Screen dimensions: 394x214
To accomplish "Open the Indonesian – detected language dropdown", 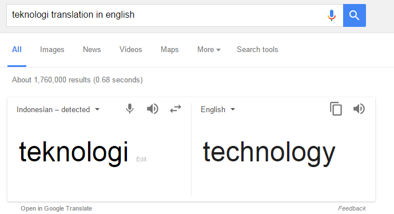I will click(58, 110).
